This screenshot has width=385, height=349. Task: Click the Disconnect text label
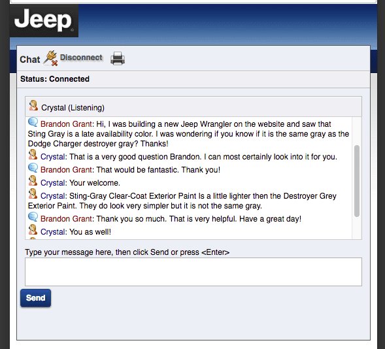coord(81,58)
